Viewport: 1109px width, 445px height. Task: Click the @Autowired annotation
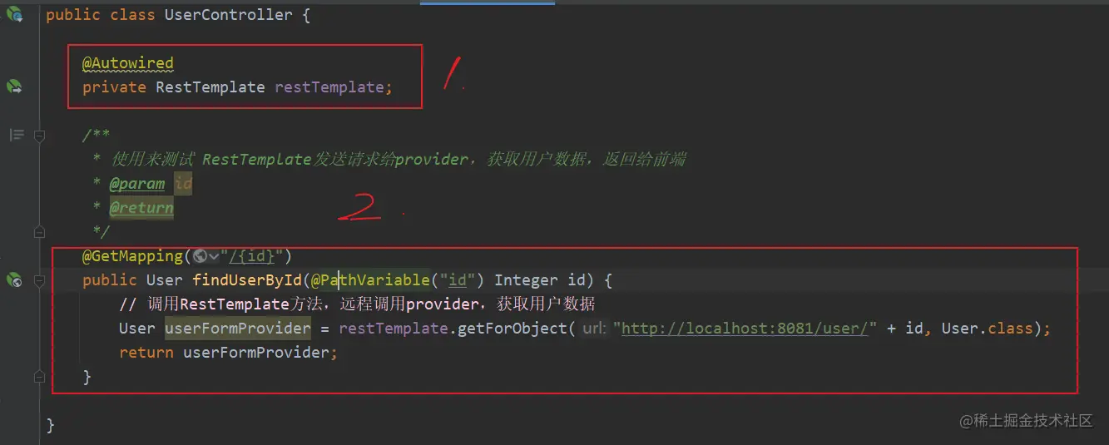click(x=128, y=63)
